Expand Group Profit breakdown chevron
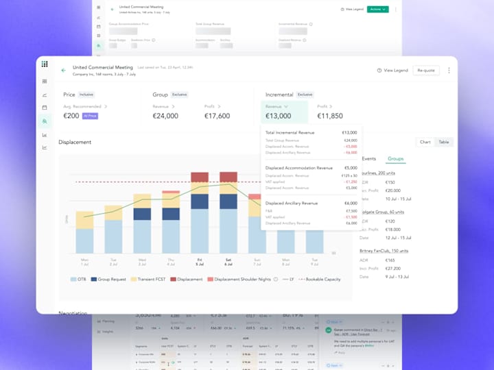The height and width of the screenshot is (370, 494). [x=219, y=107]
